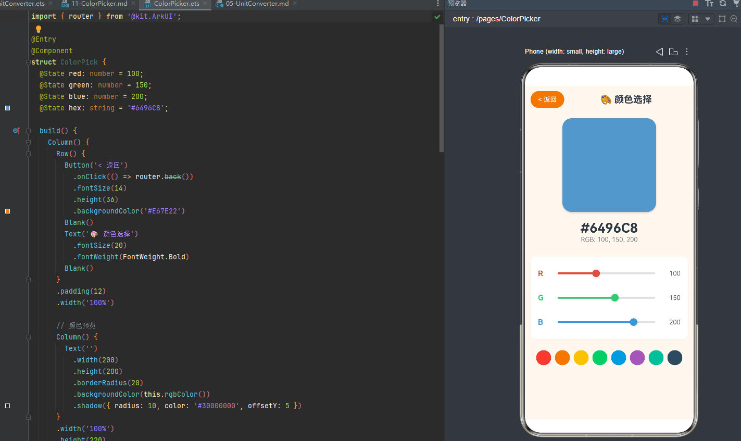Select the yellow preset color circle
This screenshot has height=441, width=741.
pyautogui.click(x=581, y=358)
